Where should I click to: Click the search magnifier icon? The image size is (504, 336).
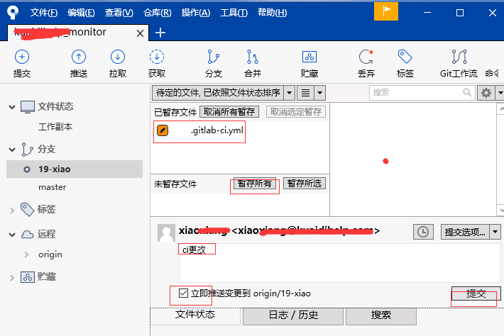(x=467, y=92)
